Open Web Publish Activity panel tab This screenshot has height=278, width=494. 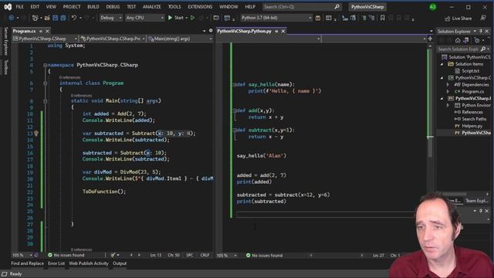[x=89, y=263]
